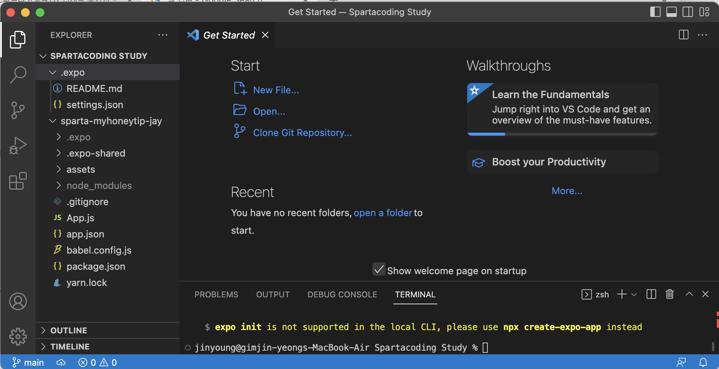Publish to cloud via status bar icon
The image size is (719, 369).
(61, 362)
